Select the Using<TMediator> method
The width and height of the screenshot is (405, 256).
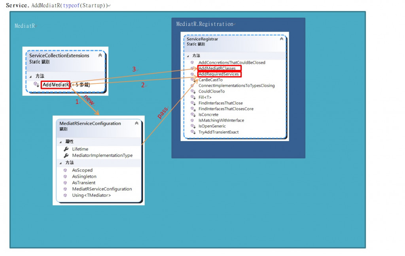[x=91, y=195]
